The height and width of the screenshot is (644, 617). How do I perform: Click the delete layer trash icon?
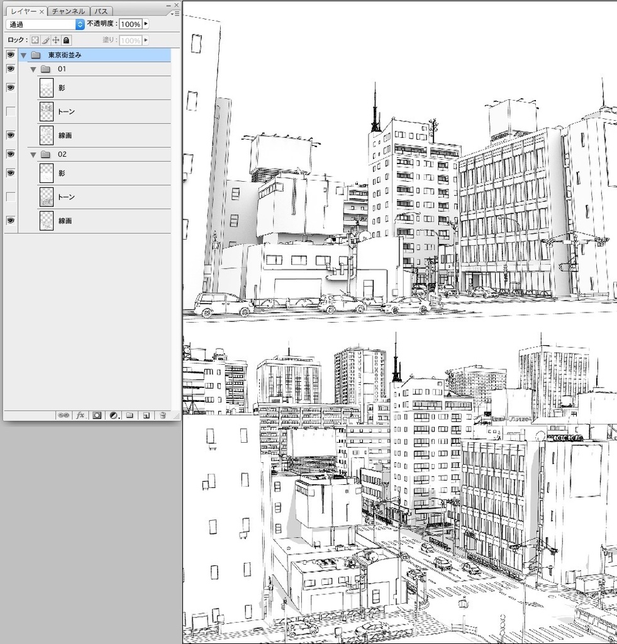pyautogui.click(x=162, y=415)
